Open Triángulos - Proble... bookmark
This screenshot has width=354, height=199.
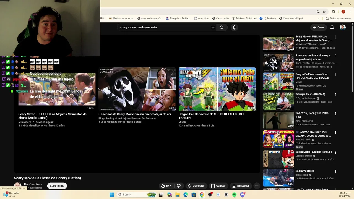pyautogui.click(x=178, y=19)
